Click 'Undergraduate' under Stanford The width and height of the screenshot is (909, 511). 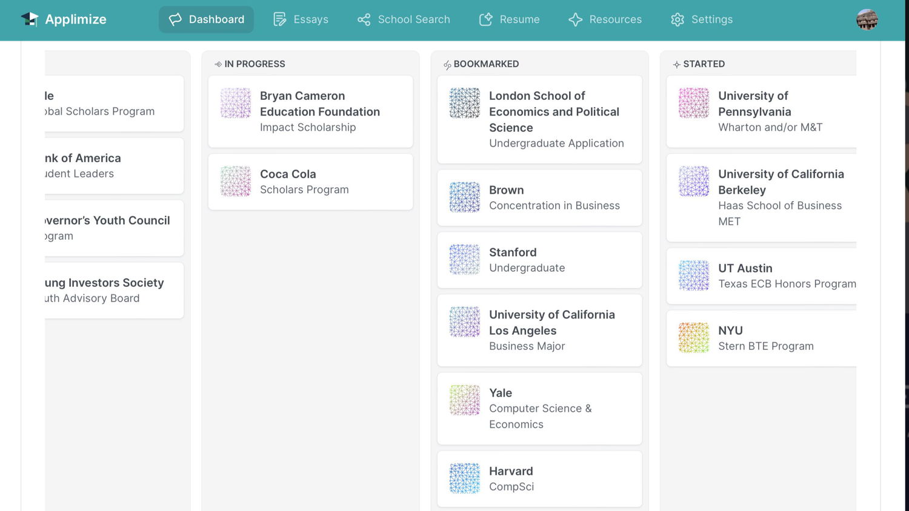pyautogui.click(x=527, y=268)
